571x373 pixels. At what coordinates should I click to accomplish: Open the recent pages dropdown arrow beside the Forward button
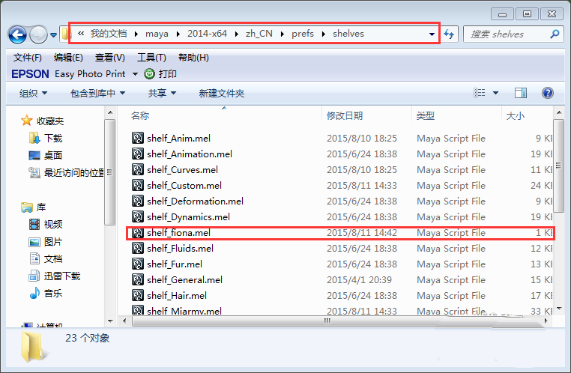pyautogui.click(x=53, y=35)
